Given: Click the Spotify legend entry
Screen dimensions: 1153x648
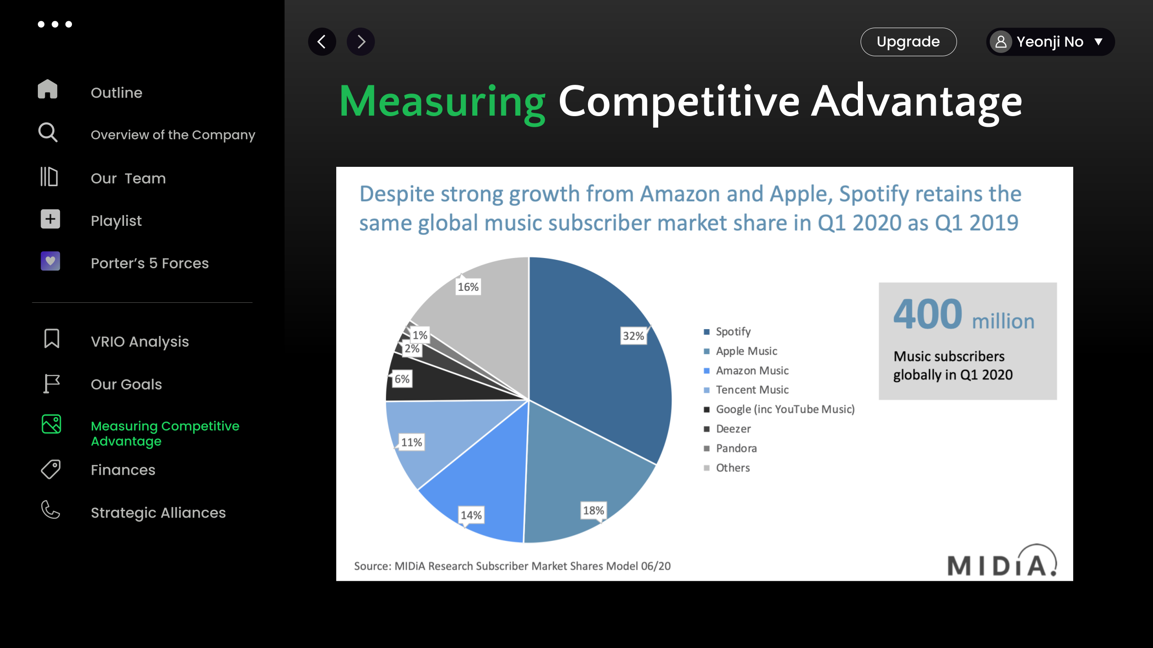Looking at the screenshot, I should [x=728, y=331].
